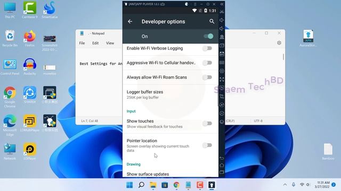Select the Google Chrome desktop shortcut
The width and height of the screenshot is (341, 191).
(10, 97)
